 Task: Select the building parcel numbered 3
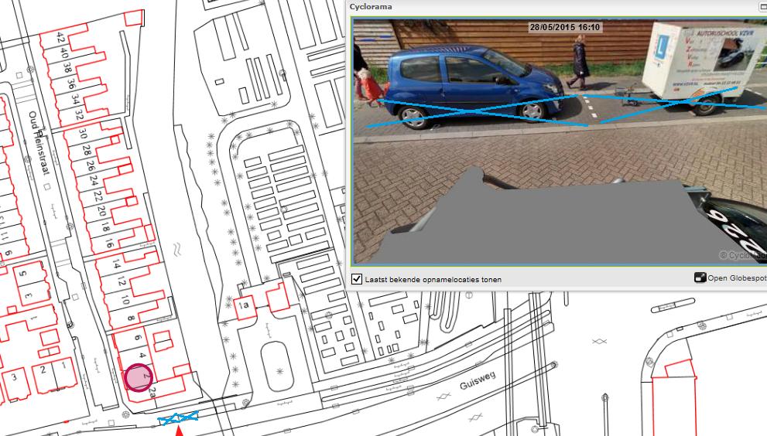click(14, 376)
